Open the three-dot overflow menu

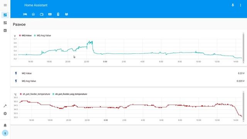[x=240, y=5]
